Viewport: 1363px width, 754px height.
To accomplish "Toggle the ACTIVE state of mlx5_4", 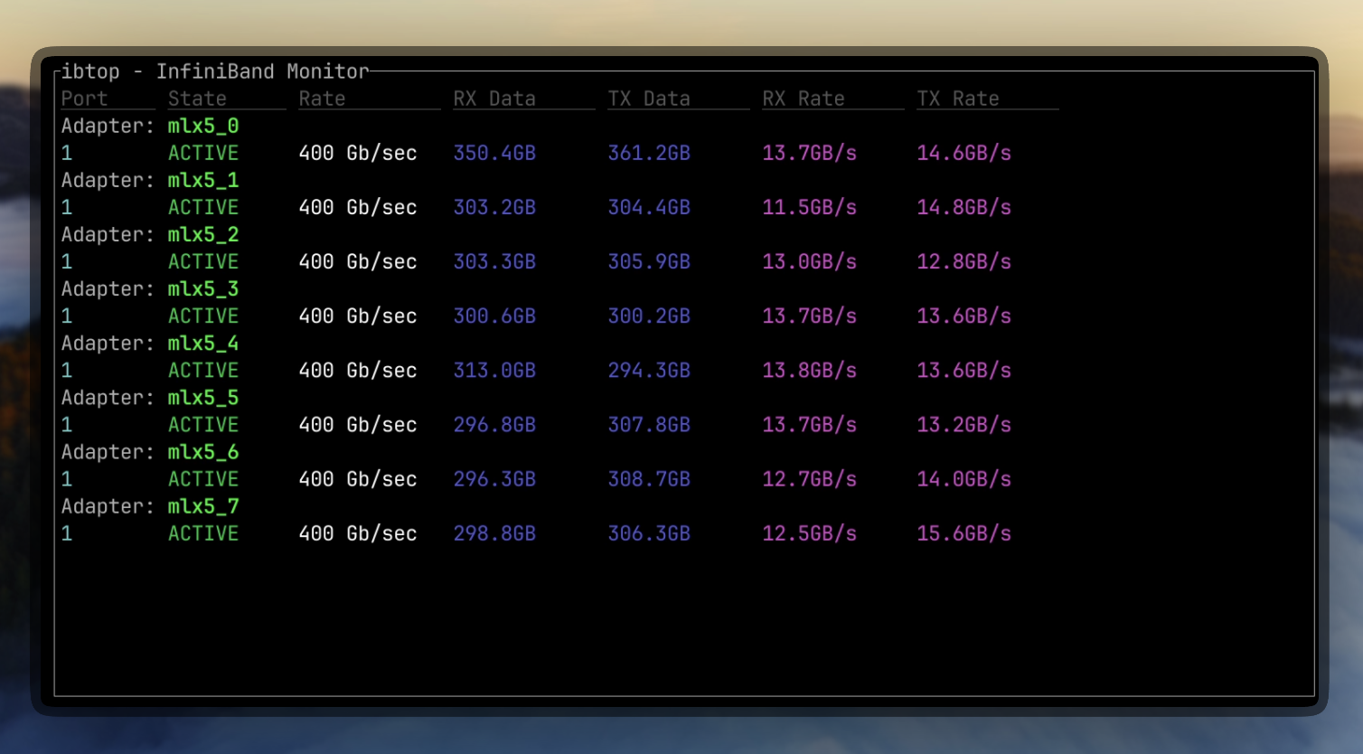I will [203, 370].
